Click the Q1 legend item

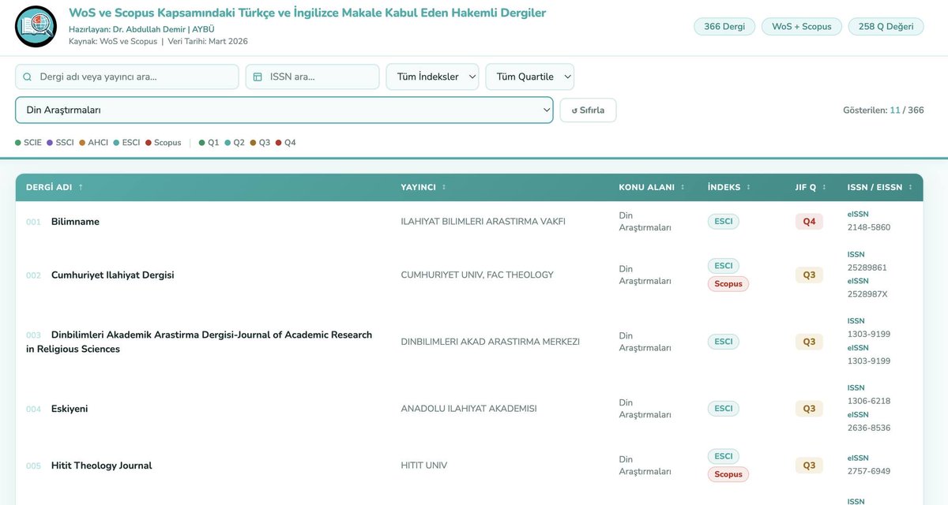(209, 143)
